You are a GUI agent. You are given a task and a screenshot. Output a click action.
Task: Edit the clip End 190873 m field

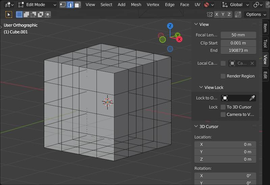(x=238, y=51)
